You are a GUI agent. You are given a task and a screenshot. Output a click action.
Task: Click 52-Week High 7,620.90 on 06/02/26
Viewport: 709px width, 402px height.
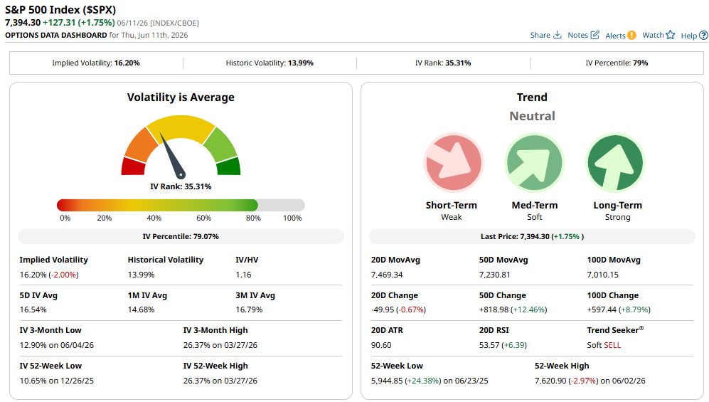590,381
